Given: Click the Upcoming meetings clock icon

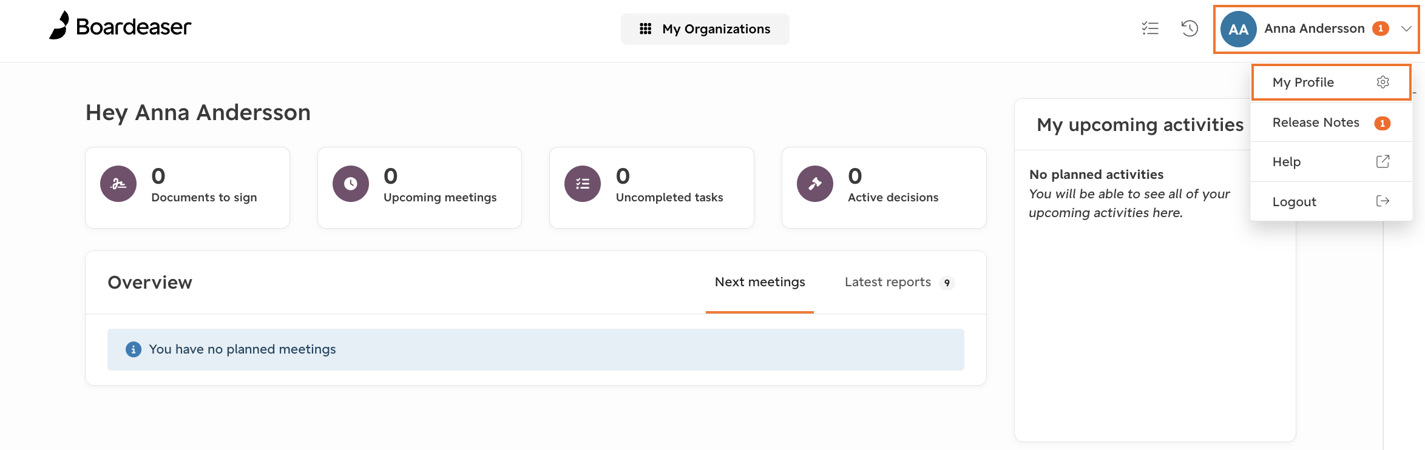Looking at the screenshot, I should (x=351, y=184).
